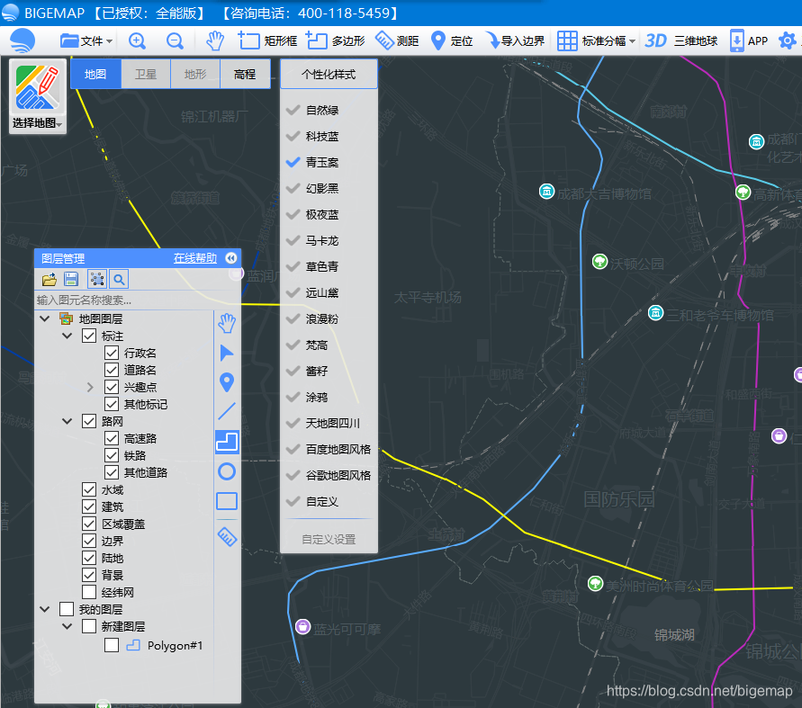The image size is (802, 708).
Task: Uncheck the 道路名 layer checkbox
Action: click(112, 370)
